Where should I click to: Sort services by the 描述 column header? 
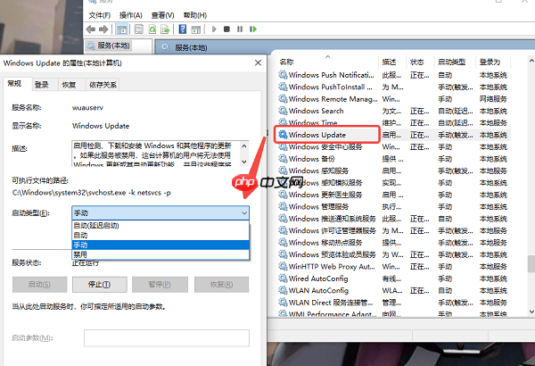coord(392,62)
